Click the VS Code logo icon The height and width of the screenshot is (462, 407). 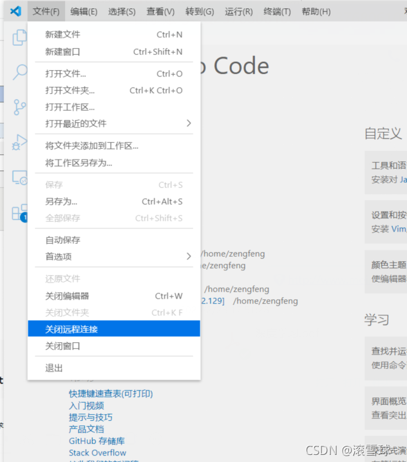[x=15, y=11]
